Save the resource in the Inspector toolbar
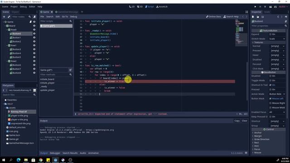 pos(262,17)
